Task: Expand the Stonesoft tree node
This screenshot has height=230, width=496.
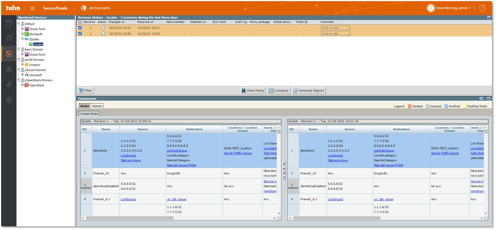Action: pyautogui.click(x=22, y=34)
